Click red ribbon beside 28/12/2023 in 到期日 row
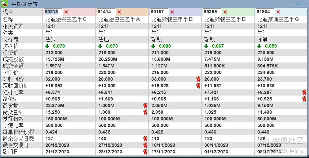Image resolution: width=309 pixels, height=158 pixels. (145, 152)
